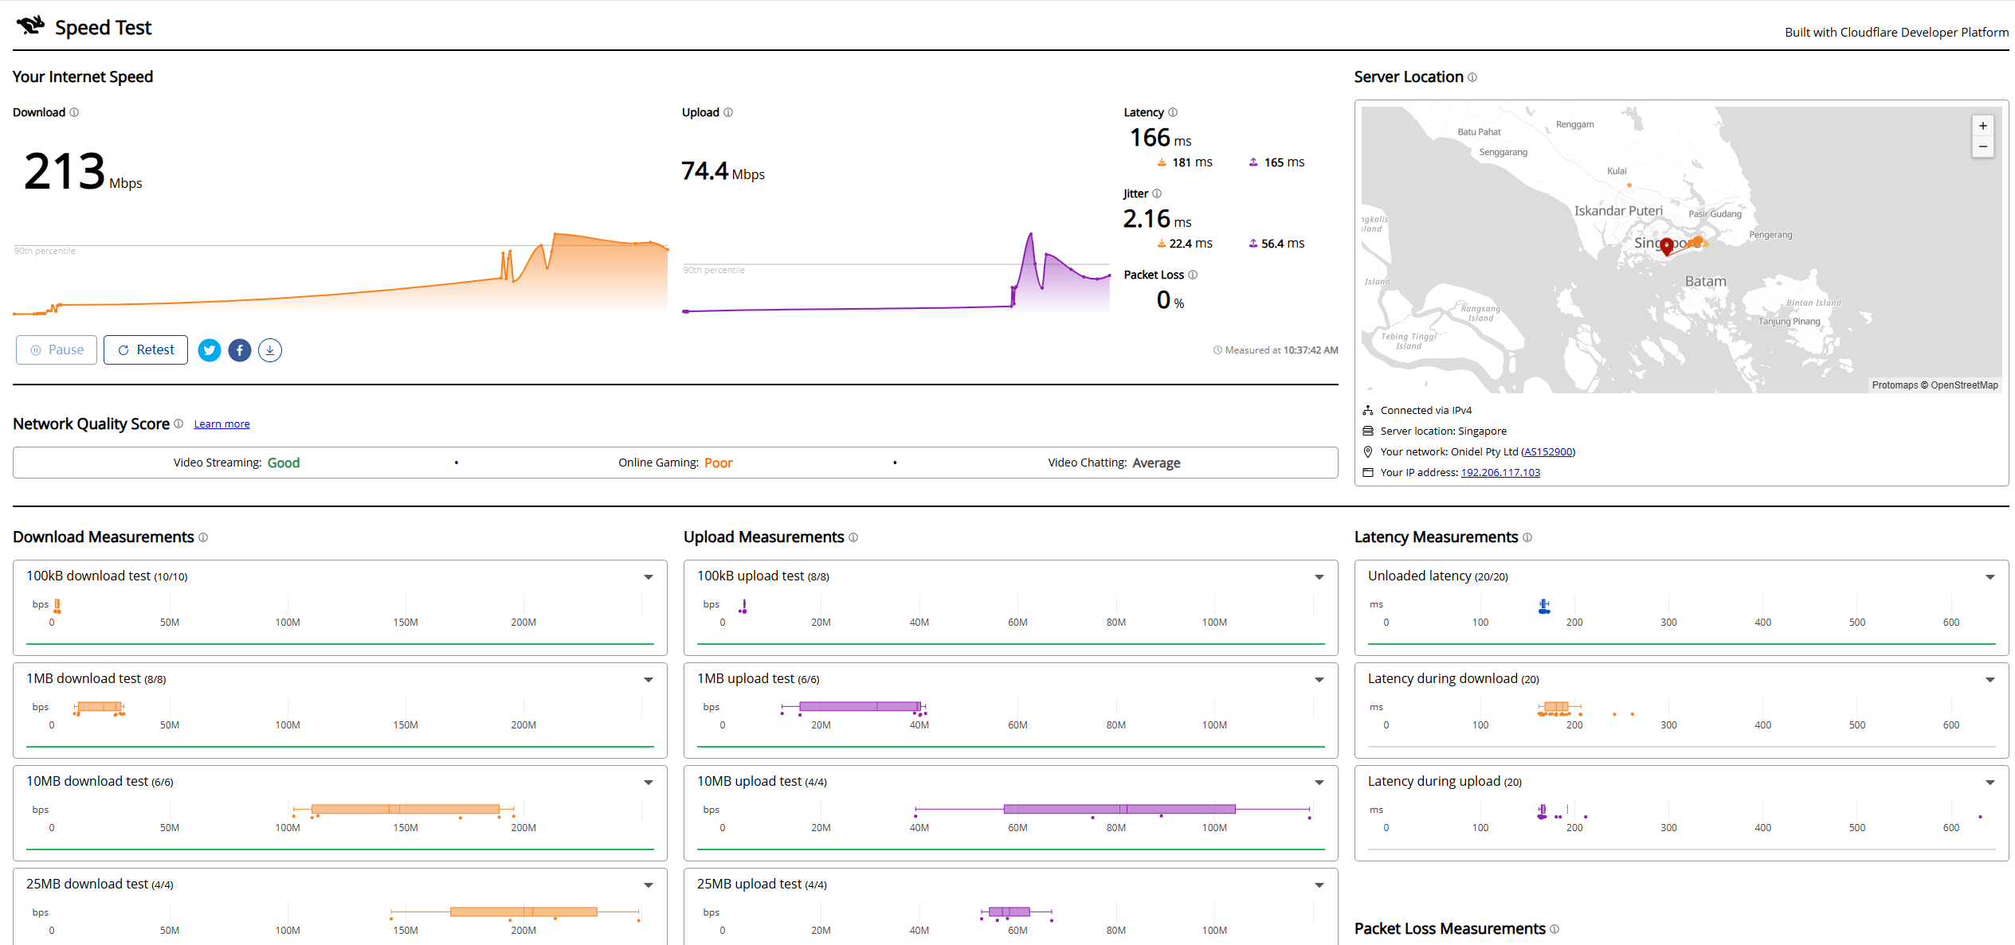Viewport: 2015px width, 945px height.
Task: Expand the Latency during download panel
Action: tap(1990, 680)
